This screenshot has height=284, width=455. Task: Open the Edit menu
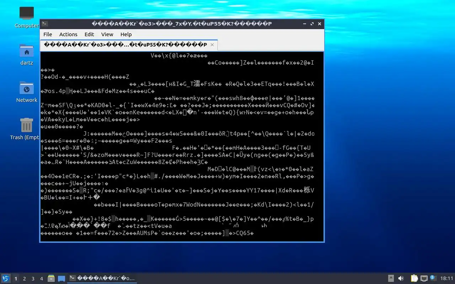point(89,34)
